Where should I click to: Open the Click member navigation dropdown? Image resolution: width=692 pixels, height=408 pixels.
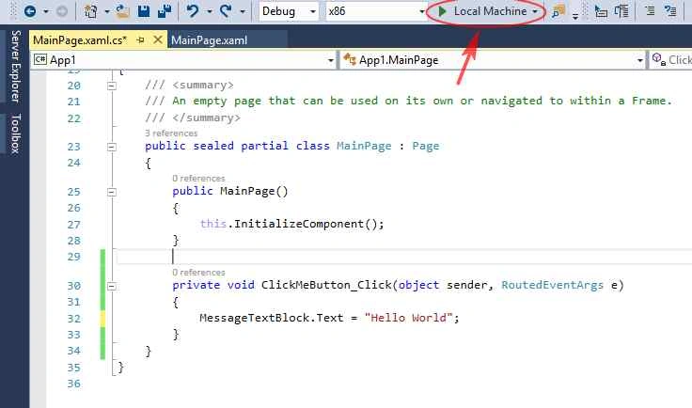point(670,60)
